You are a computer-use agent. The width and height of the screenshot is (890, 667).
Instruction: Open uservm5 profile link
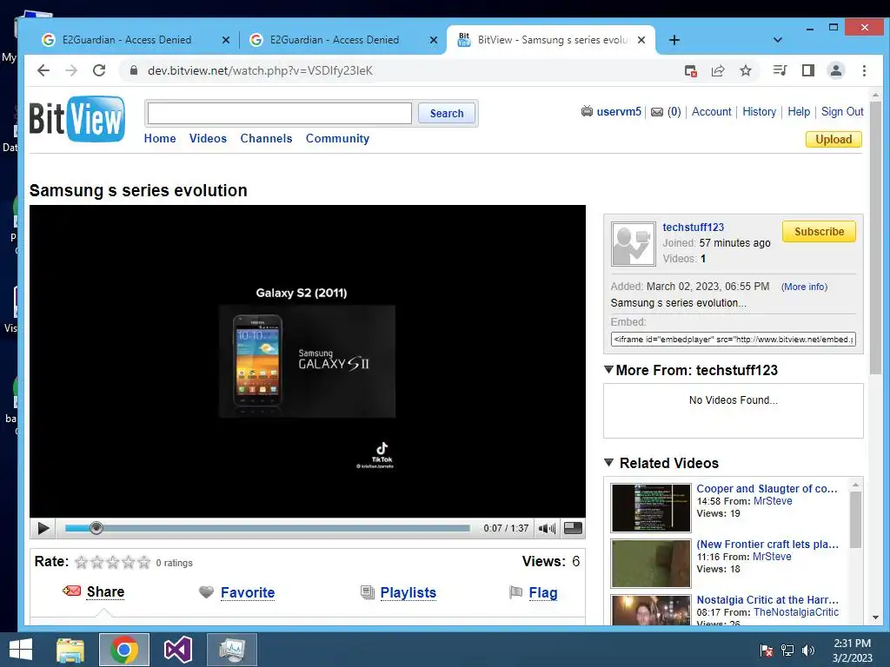(619, 111)
